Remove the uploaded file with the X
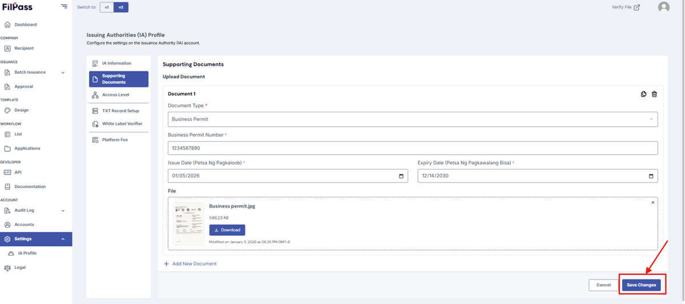 653,202
